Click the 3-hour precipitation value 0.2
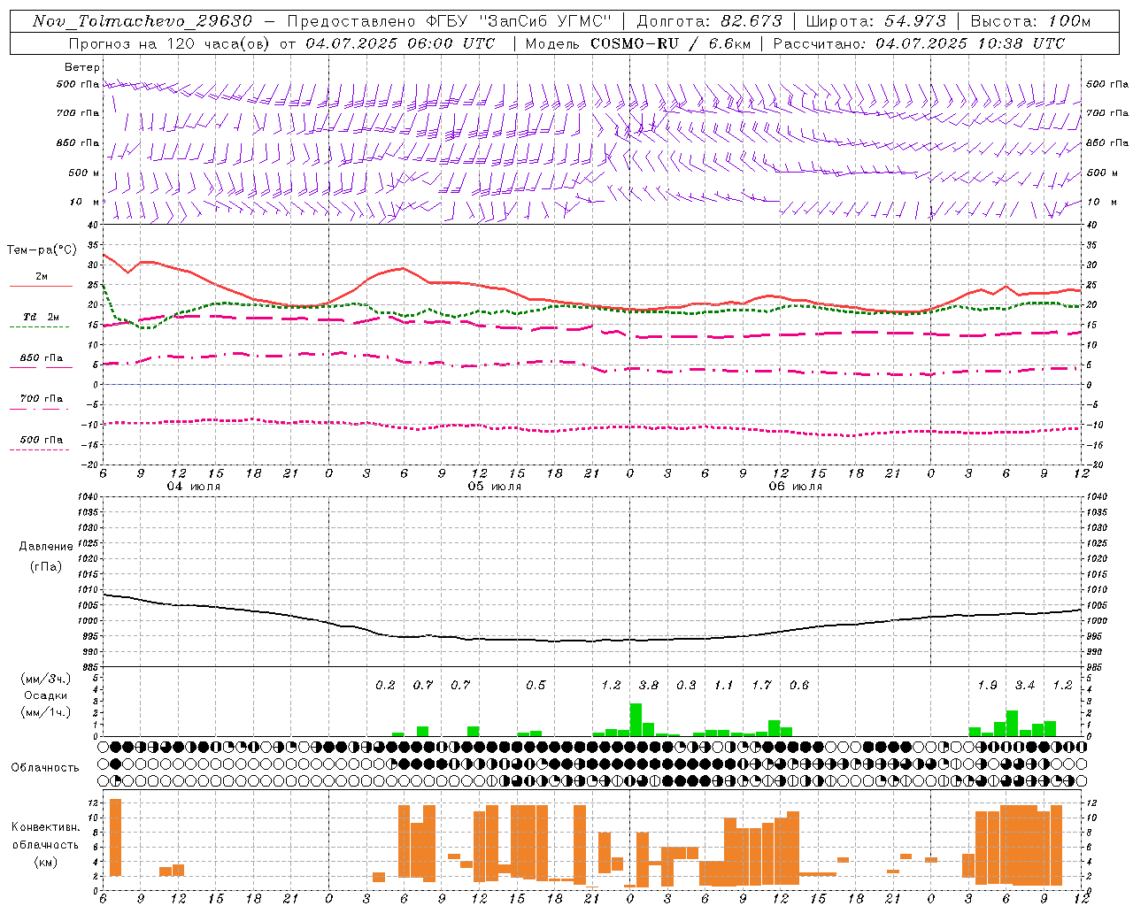This screenshot has width=1133, height=906. pyautogui.click(x=385, y=685)
